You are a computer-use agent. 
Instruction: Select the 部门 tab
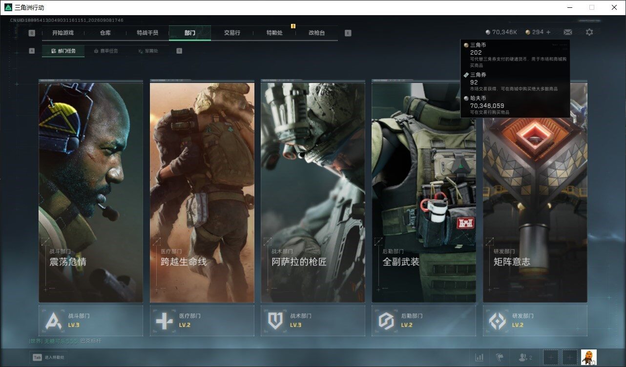coord(190,33)
